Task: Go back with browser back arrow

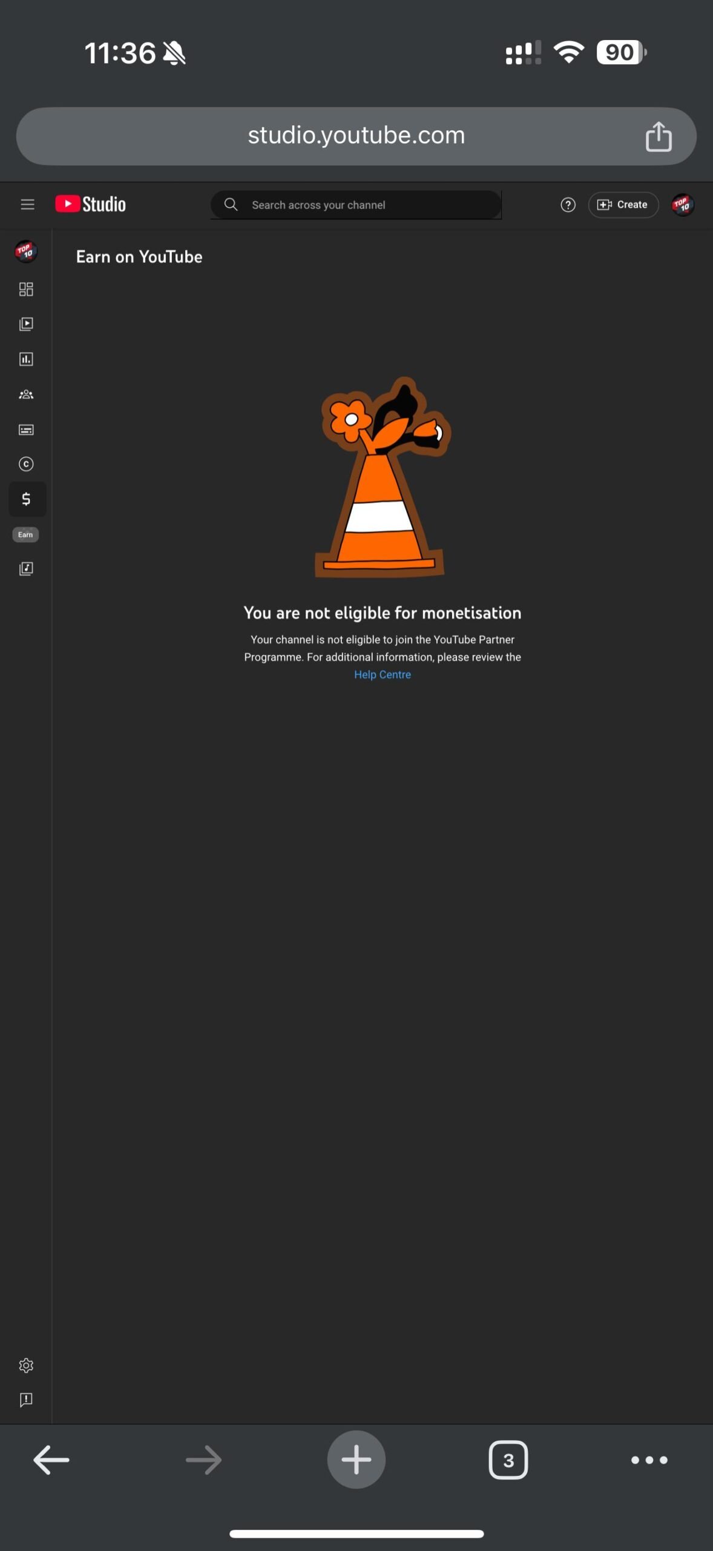Action: coord(51,1460)
